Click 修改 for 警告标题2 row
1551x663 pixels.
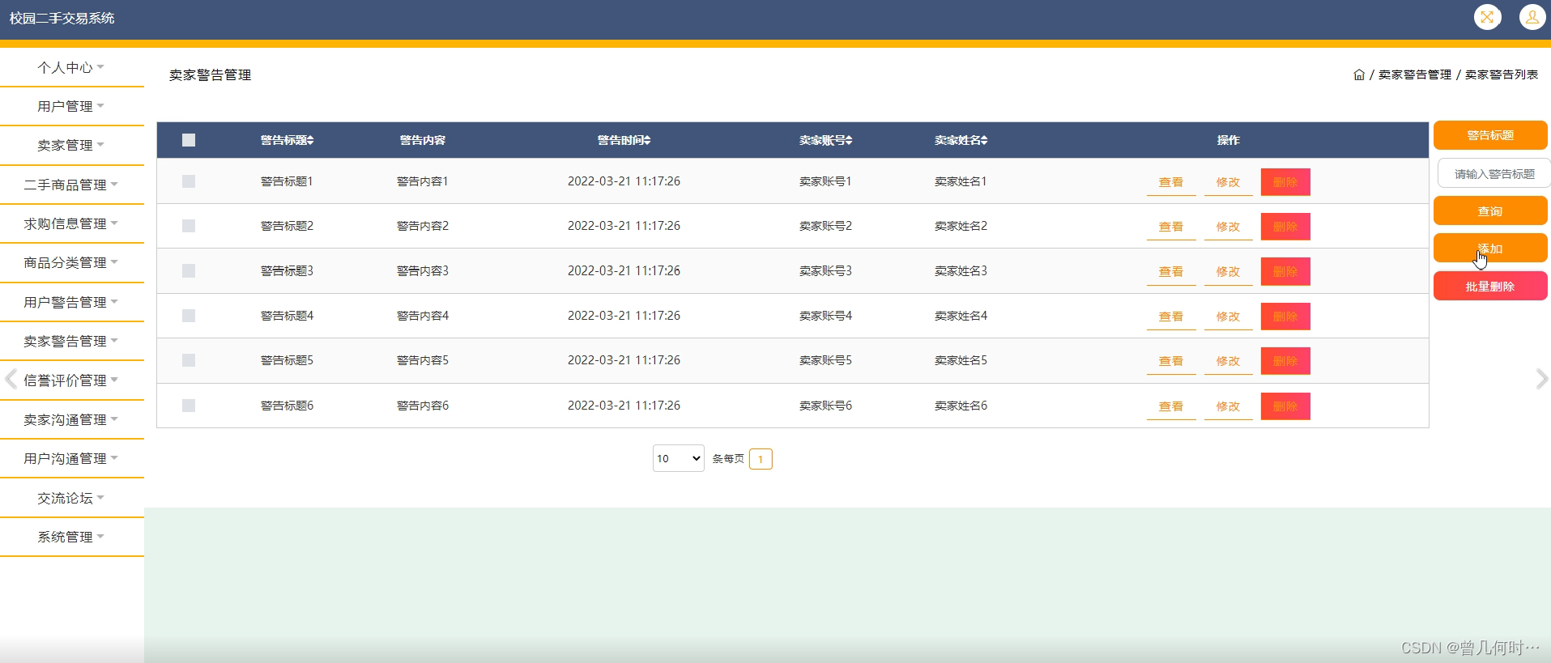coord(1228,227)
